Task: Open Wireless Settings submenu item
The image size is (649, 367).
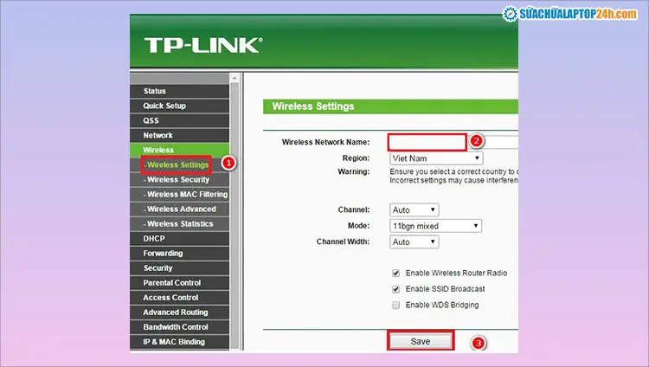Action: [x=179, y=164]
